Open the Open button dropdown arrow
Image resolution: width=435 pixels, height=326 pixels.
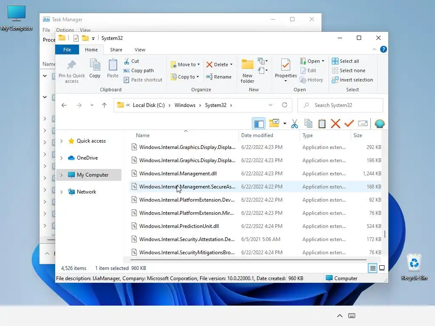point(323,61)
